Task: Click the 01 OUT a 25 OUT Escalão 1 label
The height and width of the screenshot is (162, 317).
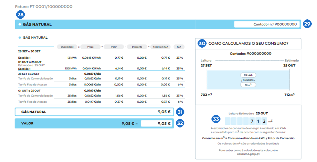Action: pyautogui.click(x=24, y=69)
